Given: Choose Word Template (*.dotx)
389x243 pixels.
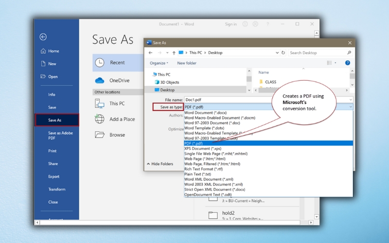Looking at the screenshot, I should click(x=204, y=128).
